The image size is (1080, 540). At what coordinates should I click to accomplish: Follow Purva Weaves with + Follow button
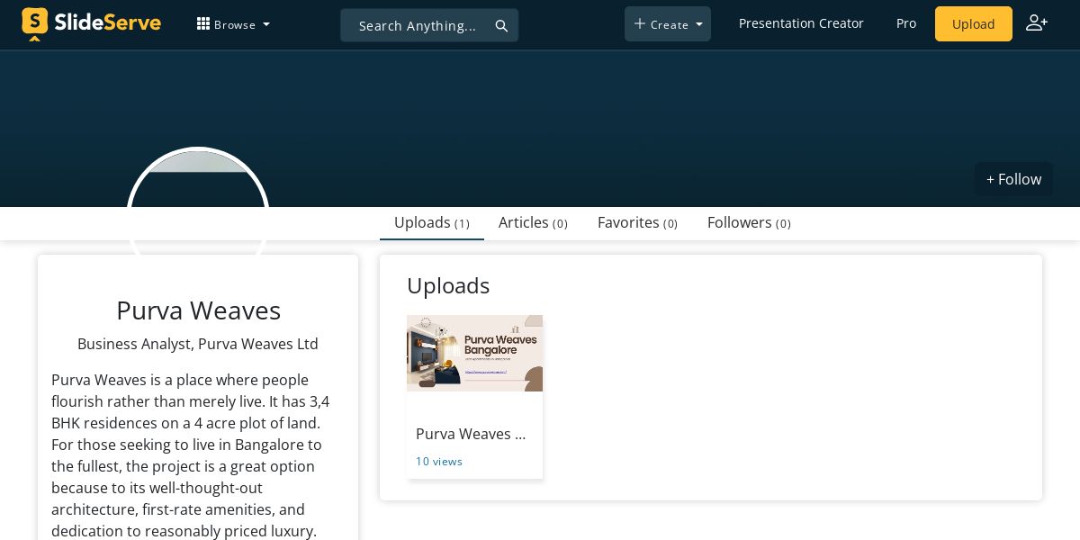coord(1013,179)
